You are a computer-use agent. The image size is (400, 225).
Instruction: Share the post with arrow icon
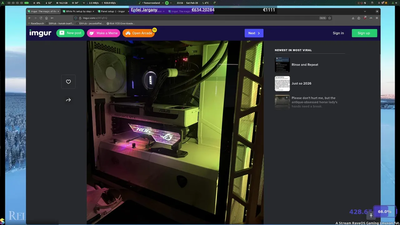coord(68,100)
